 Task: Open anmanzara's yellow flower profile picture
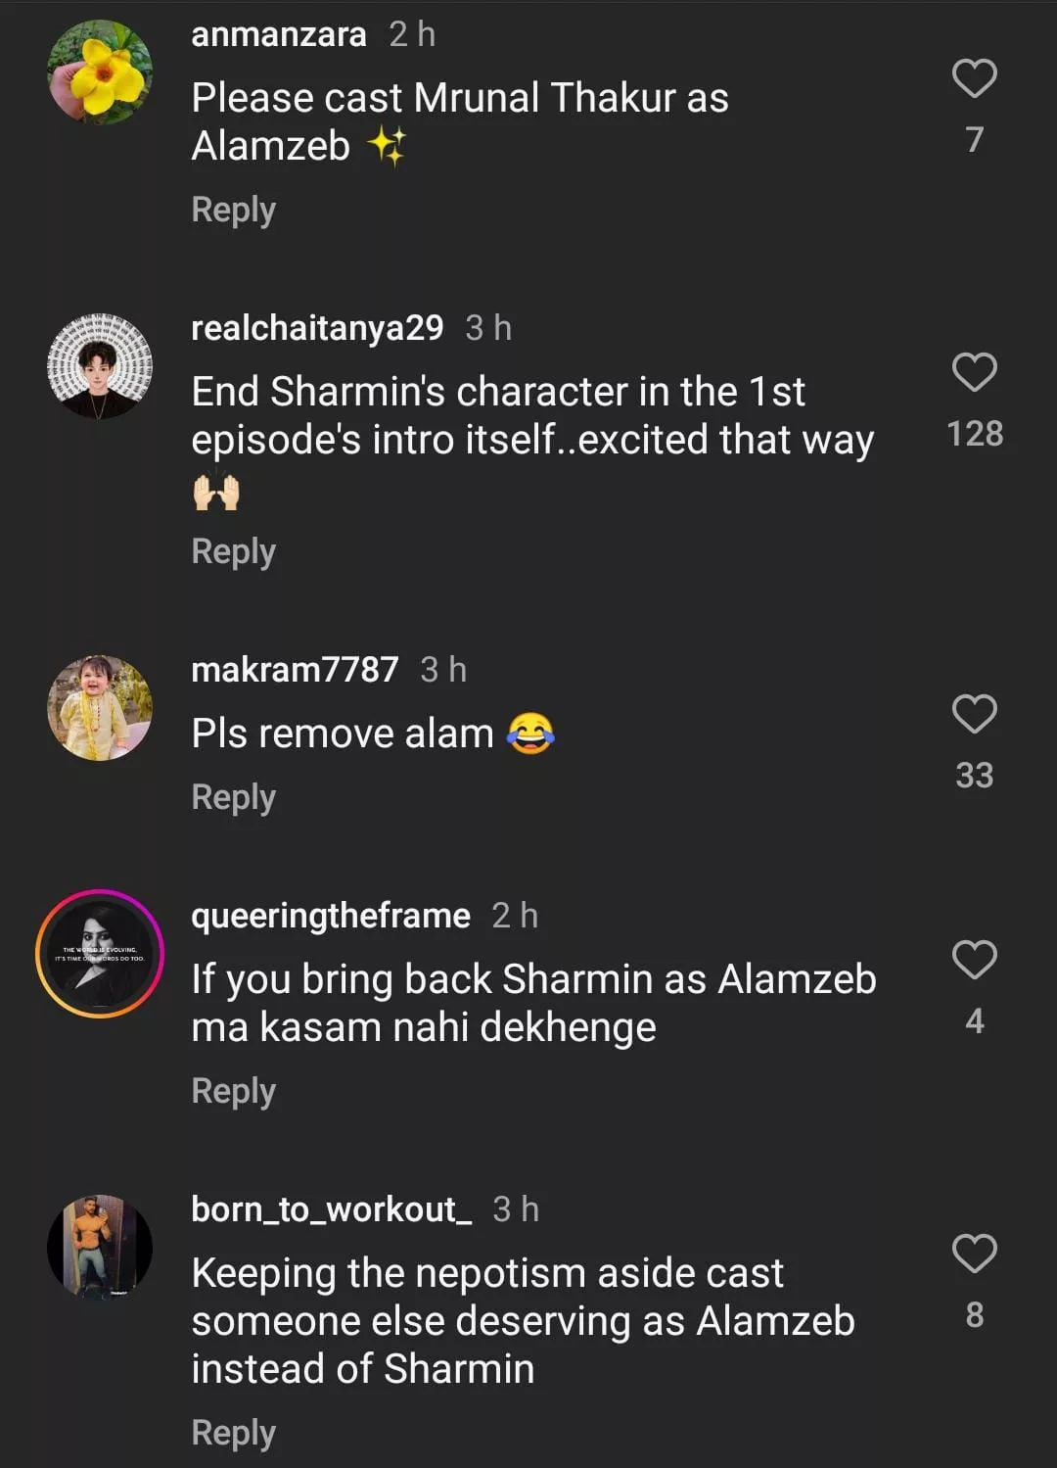coord(100,72)
